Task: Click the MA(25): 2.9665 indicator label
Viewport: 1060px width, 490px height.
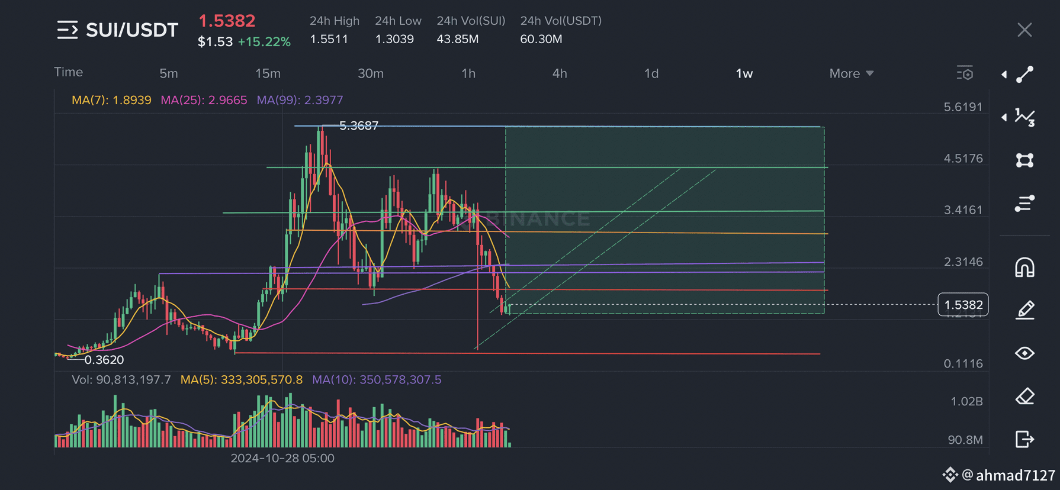Action: point(204,100)
